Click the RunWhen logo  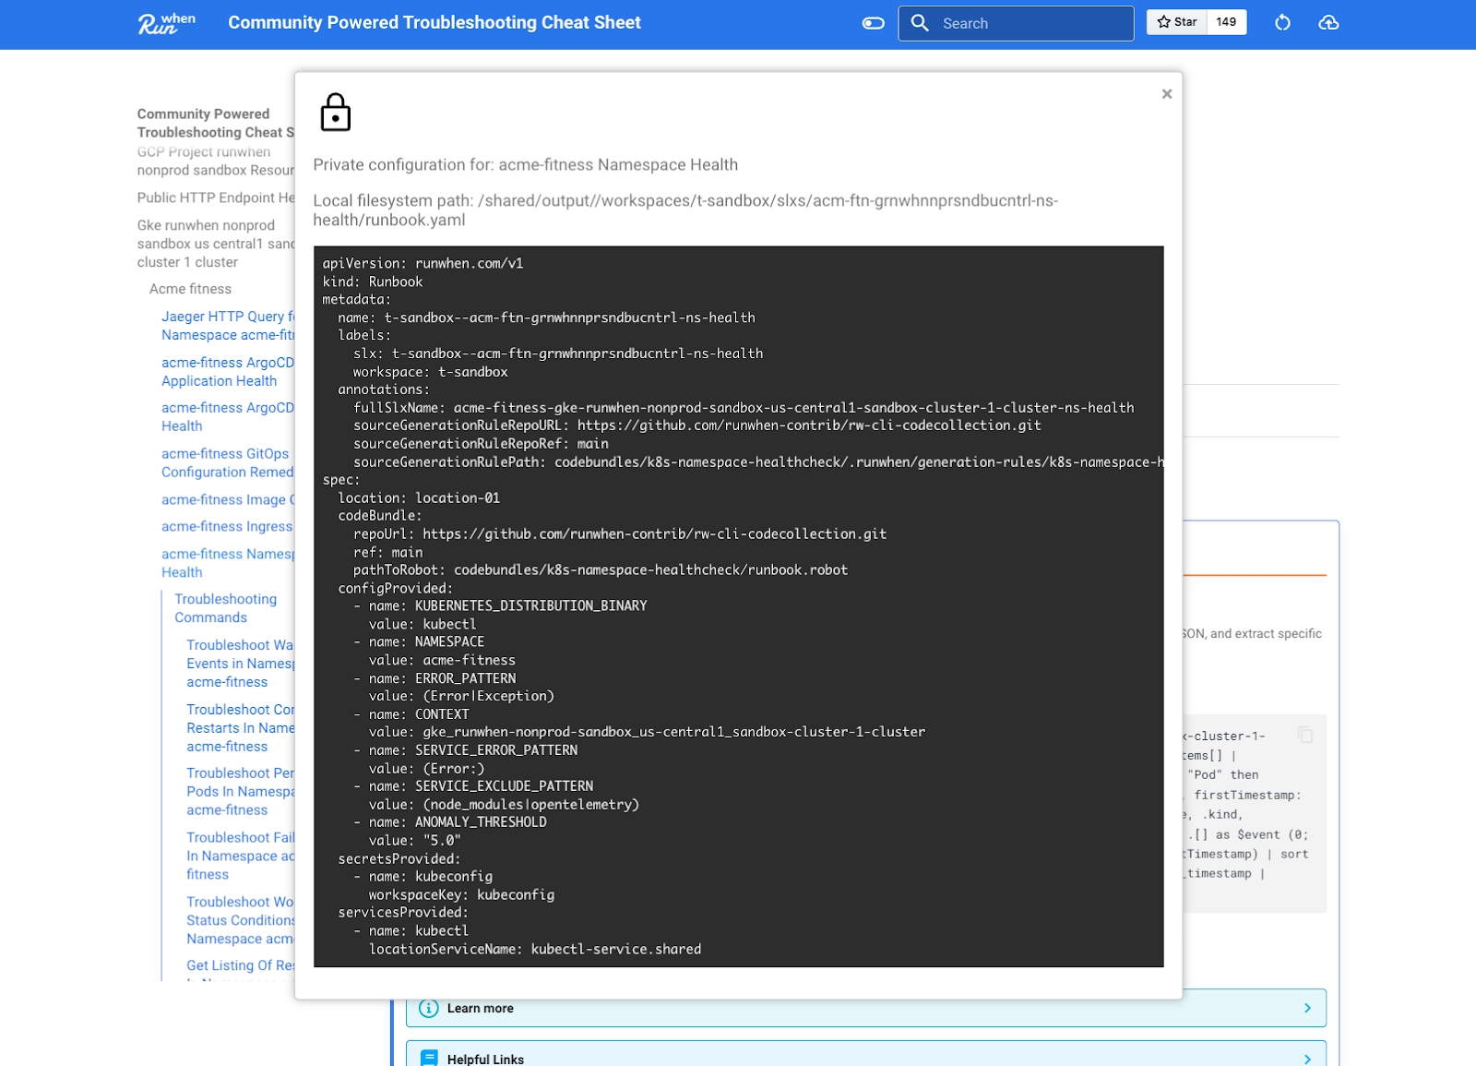(167, 23)
